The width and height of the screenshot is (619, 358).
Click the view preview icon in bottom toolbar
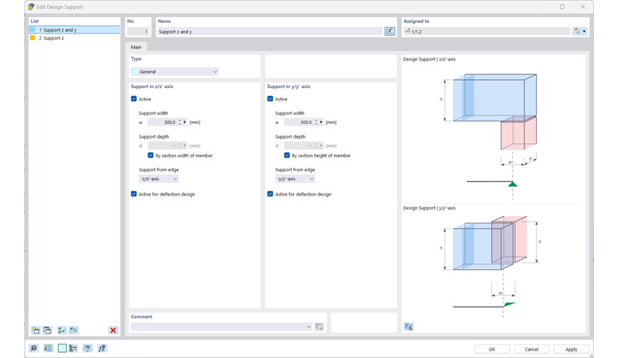(x=87, y=348)
